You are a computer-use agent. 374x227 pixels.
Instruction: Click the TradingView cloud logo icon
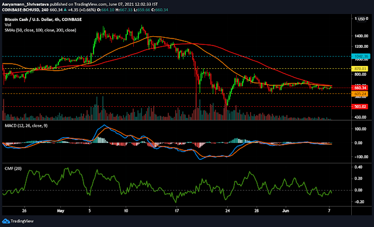click(x=6, y=221)
